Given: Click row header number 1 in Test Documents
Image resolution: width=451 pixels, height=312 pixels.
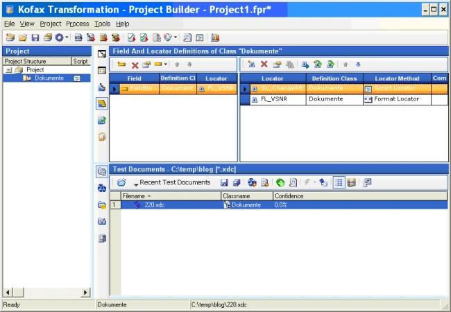Looking at the screenshot, I should tap(115, 205).
